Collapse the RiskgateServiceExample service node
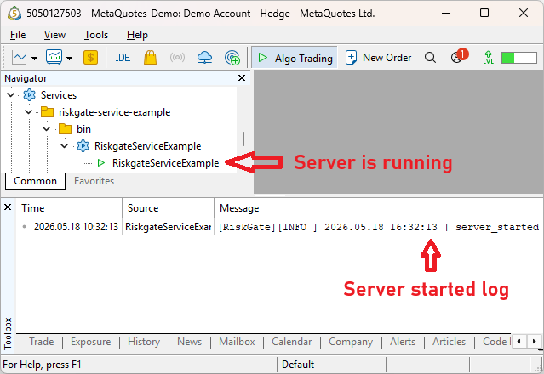544x374 pixels. coord(64,146)
